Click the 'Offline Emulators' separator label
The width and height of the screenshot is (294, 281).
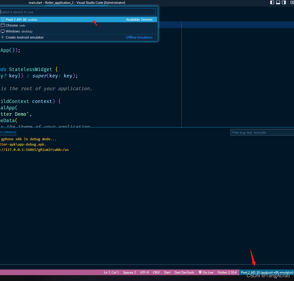[x=139, y=37]
